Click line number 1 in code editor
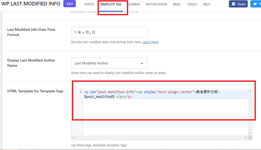This screenshot has width=261, height=150. [81, 92]
